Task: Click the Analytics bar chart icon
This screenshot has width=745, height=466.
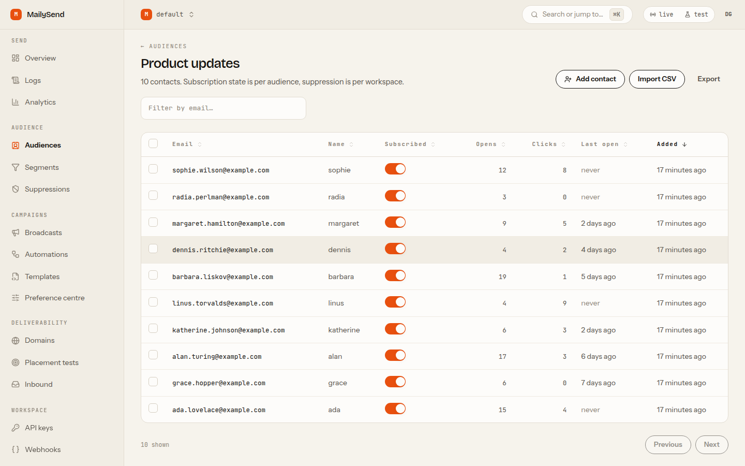Action: [x=16, y=102]
